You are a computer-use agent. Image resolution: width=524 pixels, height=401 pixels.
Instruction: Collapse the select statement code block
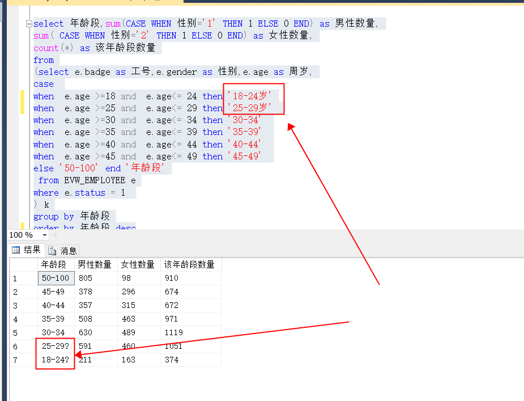pos(29,24)
